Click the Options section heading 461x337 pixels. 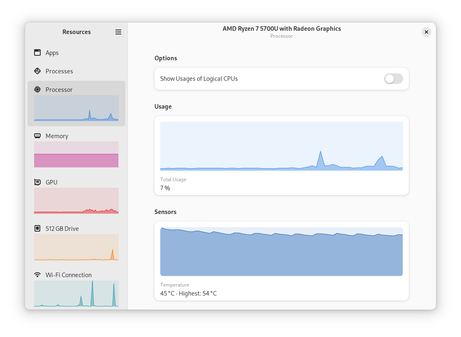click(x=166, y=58)
